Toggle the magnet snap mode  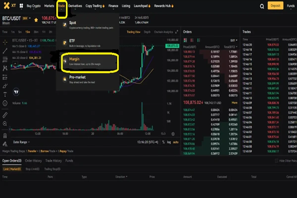pos(5,136)
